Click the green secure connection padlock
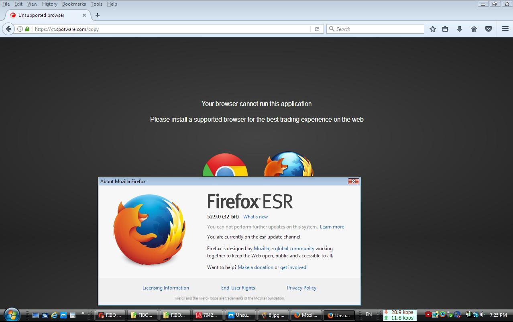513x322 pixels. coord(27,29)
